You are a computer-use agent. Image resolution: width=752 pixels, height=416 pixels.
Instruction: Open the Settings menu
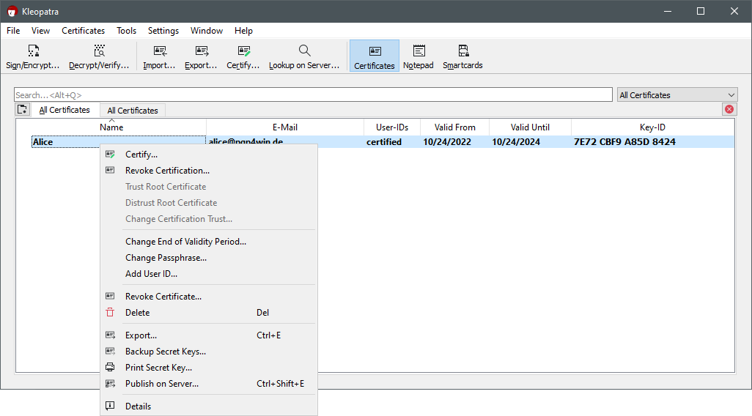(163, 31)
